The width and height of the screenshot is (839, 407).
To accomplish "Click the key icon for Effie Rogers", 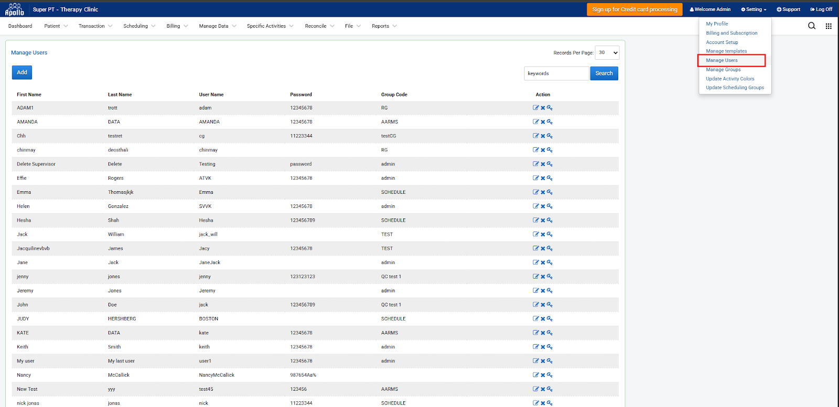I will [550, 178].
